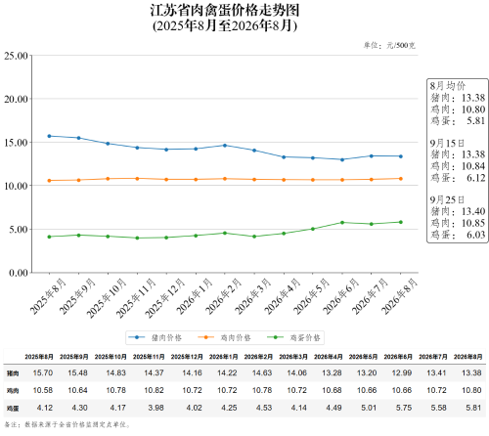489x436 pixels.
Task: Select the pork data point at 2025年8月
Action: 49,136
